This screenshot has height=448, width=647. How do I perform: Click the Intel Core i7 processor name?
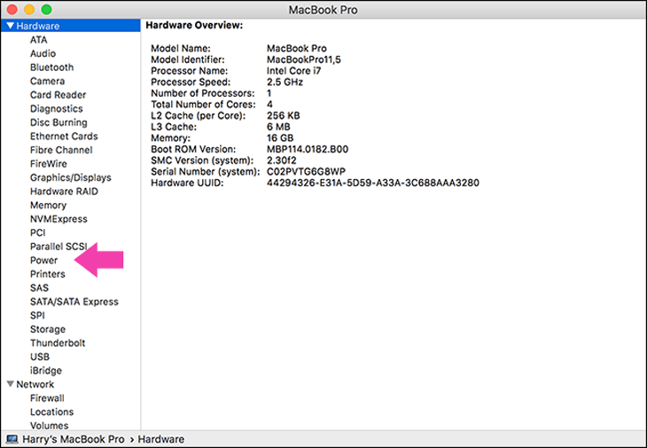pyautogui.click(x=293, y=71)
